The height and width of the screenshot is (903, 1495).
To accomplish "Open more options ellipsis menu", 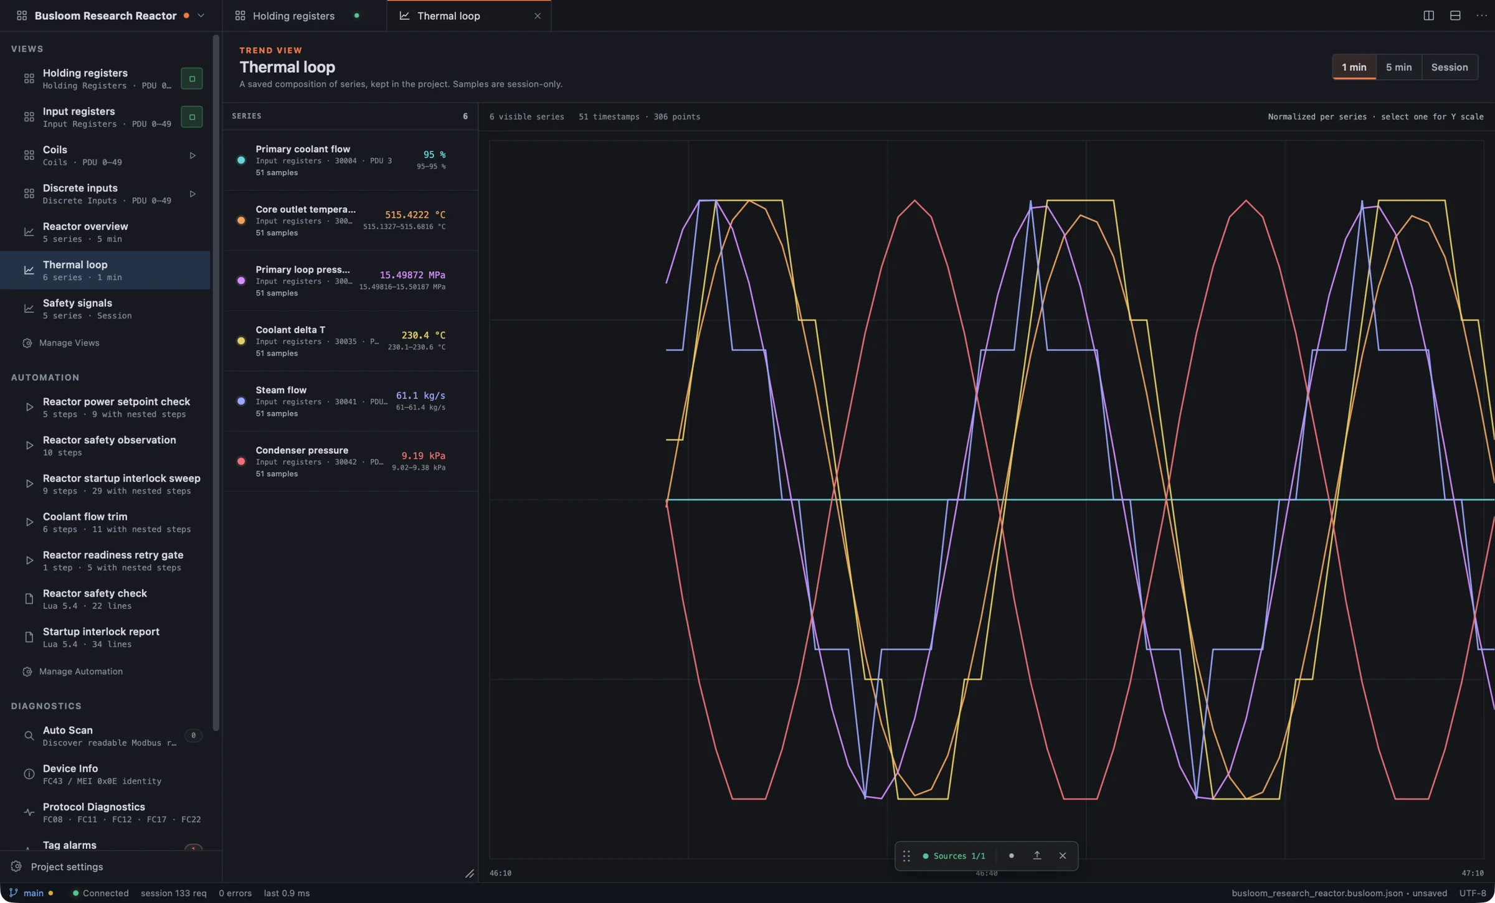I will coord(1481,16).
